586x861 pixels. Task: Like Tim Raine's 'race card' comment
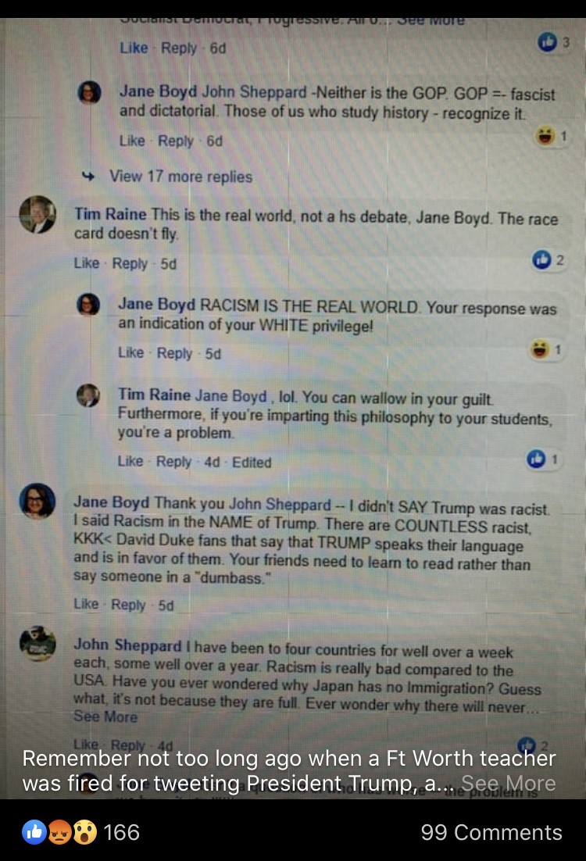(x=87, y=263)
